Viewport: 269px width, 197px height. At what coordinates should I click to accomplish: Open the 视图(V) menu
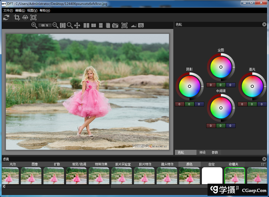(x=32, y=11)
